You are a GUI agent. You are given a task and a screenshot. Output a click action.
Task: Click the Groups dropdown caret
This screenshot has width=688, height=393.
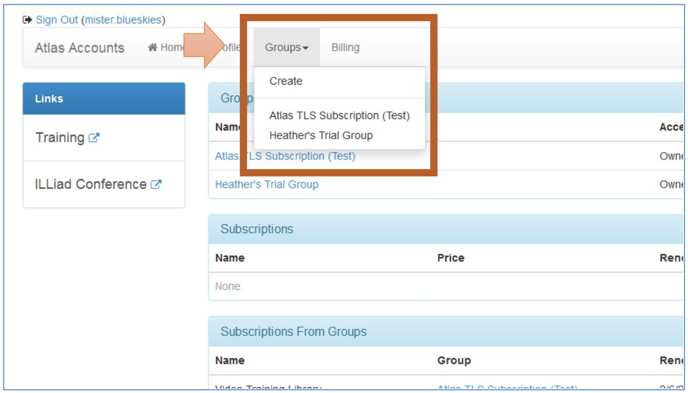[306, 48]
